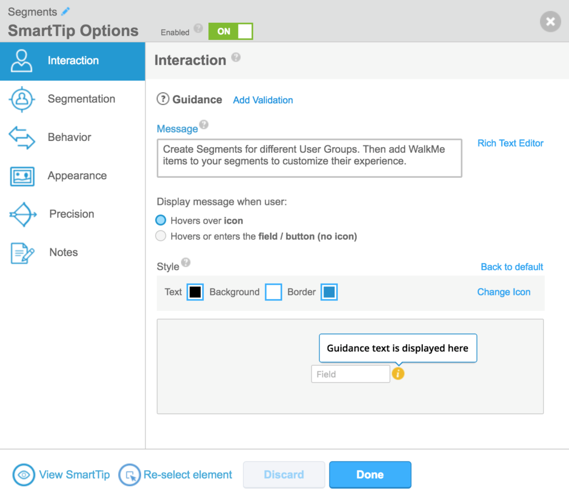Image resolution: width=569 pixels, height=498 pixels.
Task: Choose Hovers or enters the field option
Action: coord(161,235)
